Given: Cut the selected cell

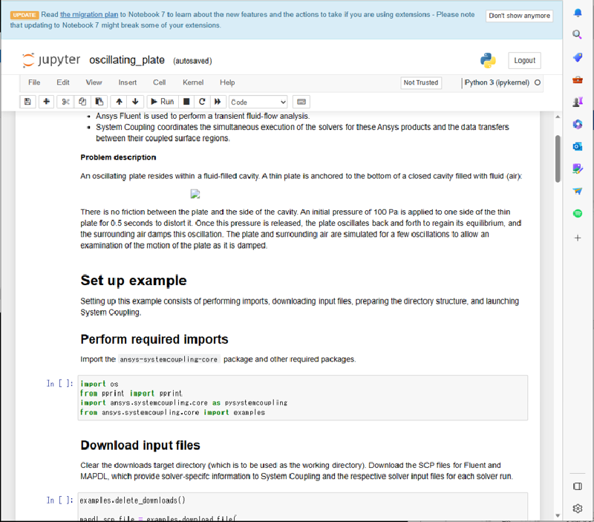Looking at the screenshot, I should point(64,102).
